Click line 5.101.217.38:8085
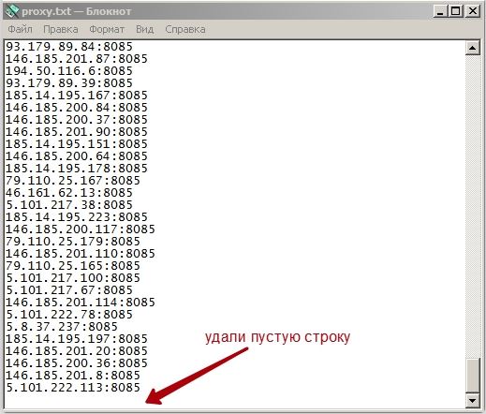Screen dimensions: 486x414 click(69, 205)
